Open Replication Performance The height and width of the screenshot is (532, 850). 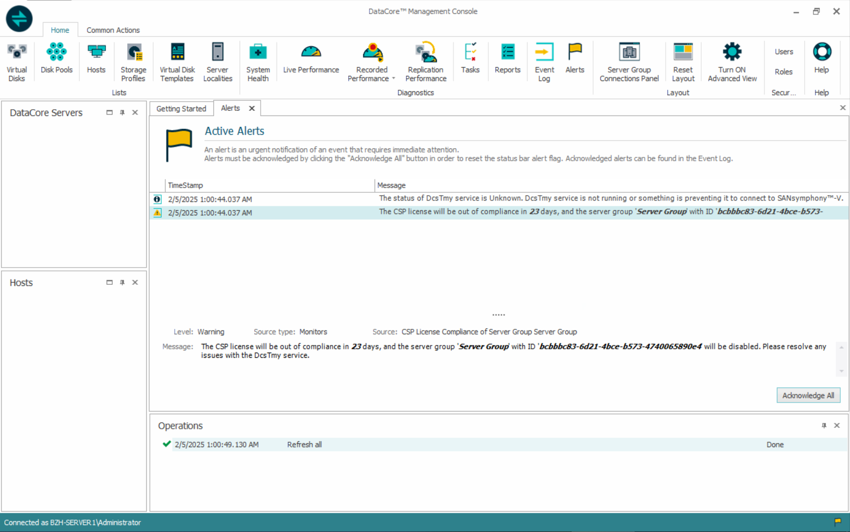click(x=426, y=62)
